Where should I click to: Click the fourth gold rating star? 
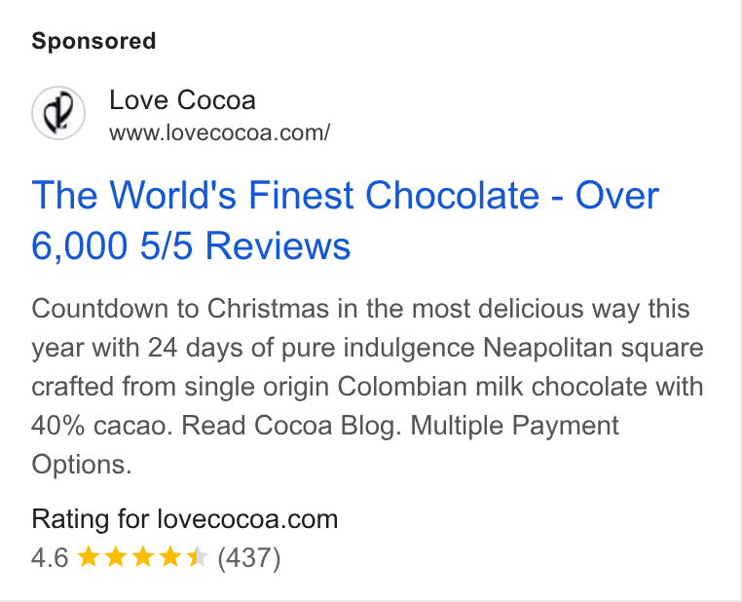(169, 557)
